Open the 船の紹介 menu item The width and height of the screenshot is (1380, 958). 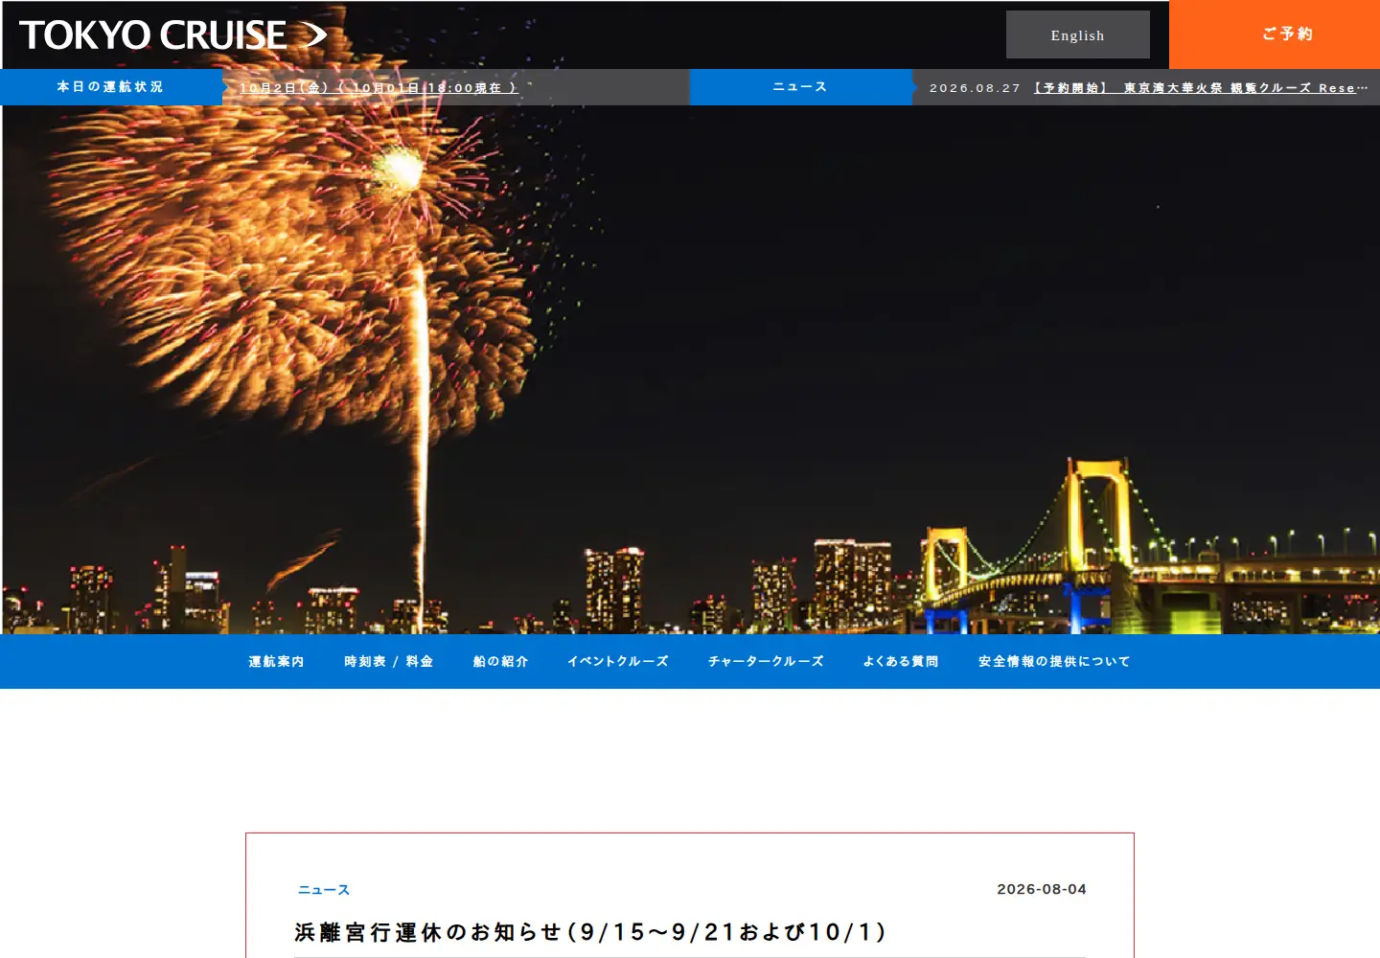pos(500,662)
